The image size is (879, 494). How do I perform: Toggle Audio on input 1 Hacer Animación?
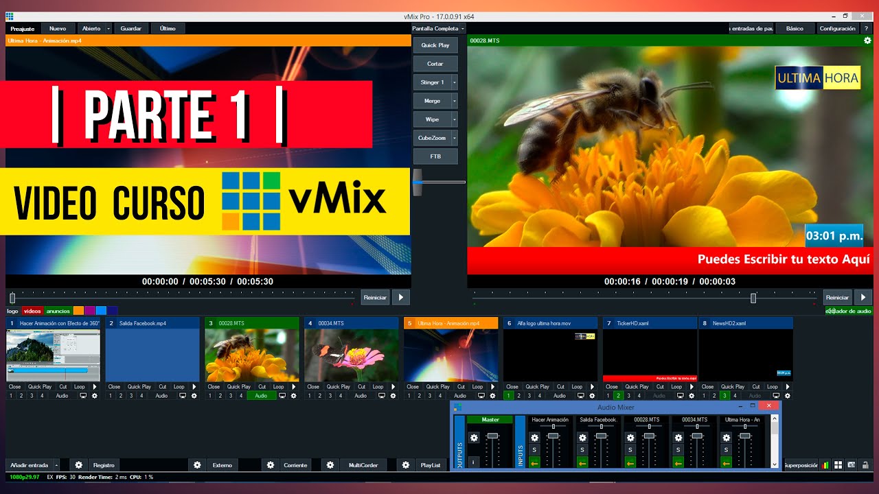62,396
